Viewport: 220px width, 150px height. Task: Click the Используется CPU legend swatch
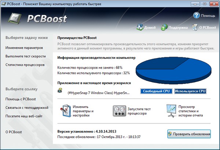coord(190,91)
